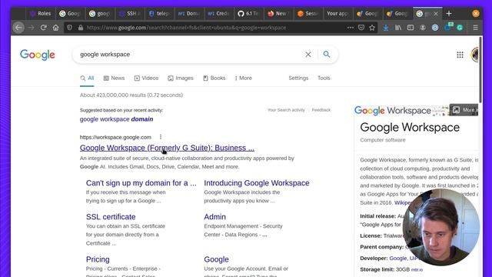Open Introducing Google Workspace sitelink

257,183
